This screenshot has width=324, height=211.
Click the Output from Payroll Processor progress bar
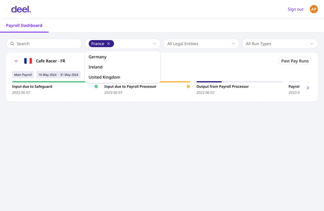(239, 82)
